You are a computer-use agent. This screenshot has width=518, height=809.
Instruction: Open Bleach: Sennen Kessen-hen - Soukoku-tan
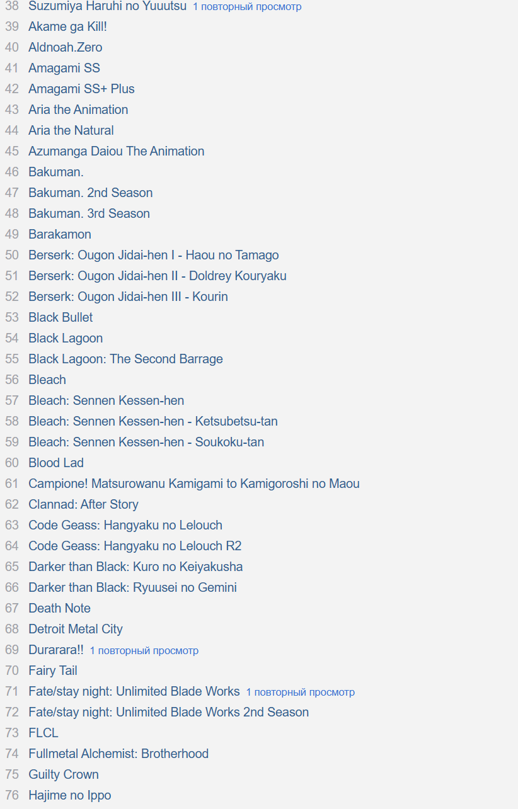(x=146, y=442)
